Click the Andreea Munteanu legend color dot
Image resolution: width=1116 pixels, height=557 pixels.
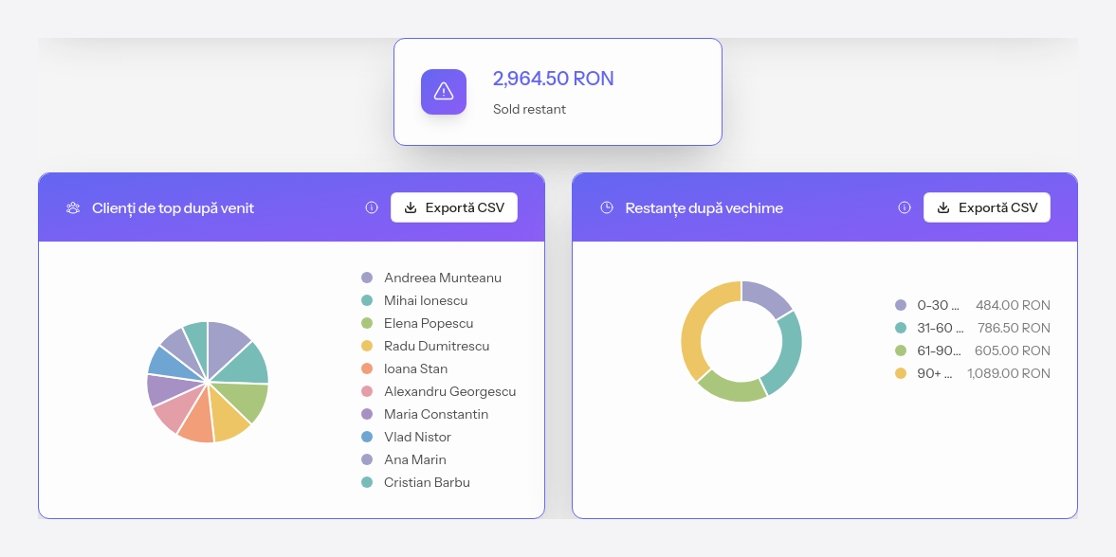coord(367,278)
